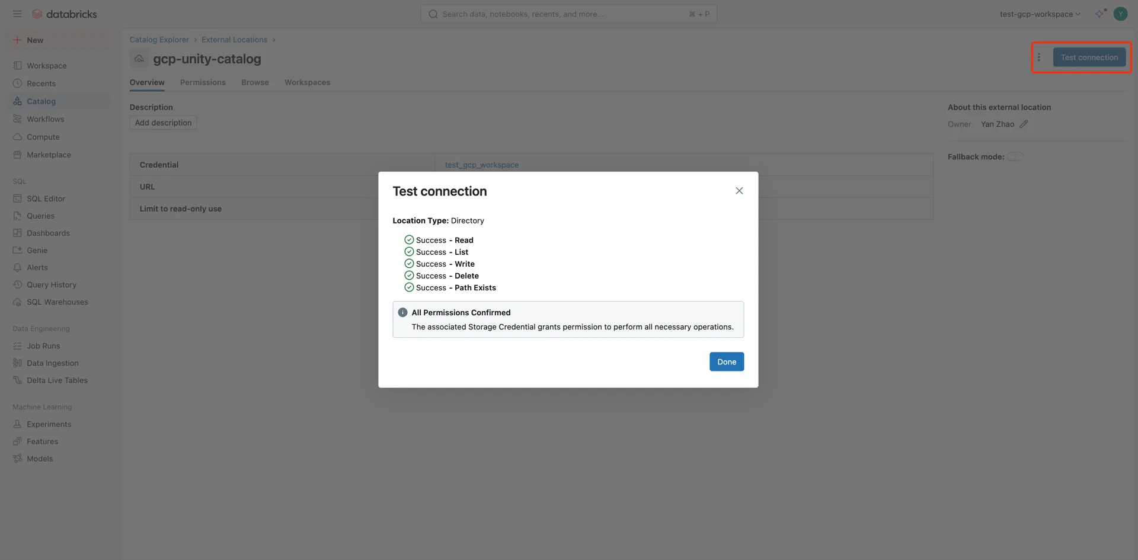Click the Databricks logo
Viewport: 1138px width, 560px height.
(x=65, y=14)
